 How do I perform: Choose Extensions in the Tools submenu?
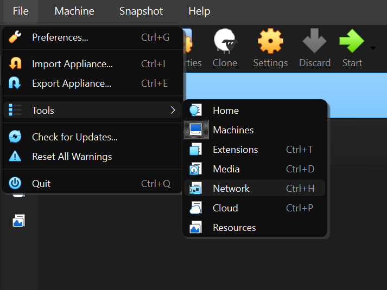tap(235, 150)
